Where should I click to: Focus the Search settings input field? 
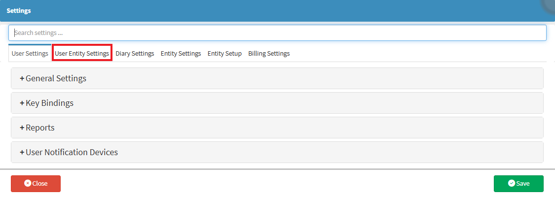tap(277, 33)
